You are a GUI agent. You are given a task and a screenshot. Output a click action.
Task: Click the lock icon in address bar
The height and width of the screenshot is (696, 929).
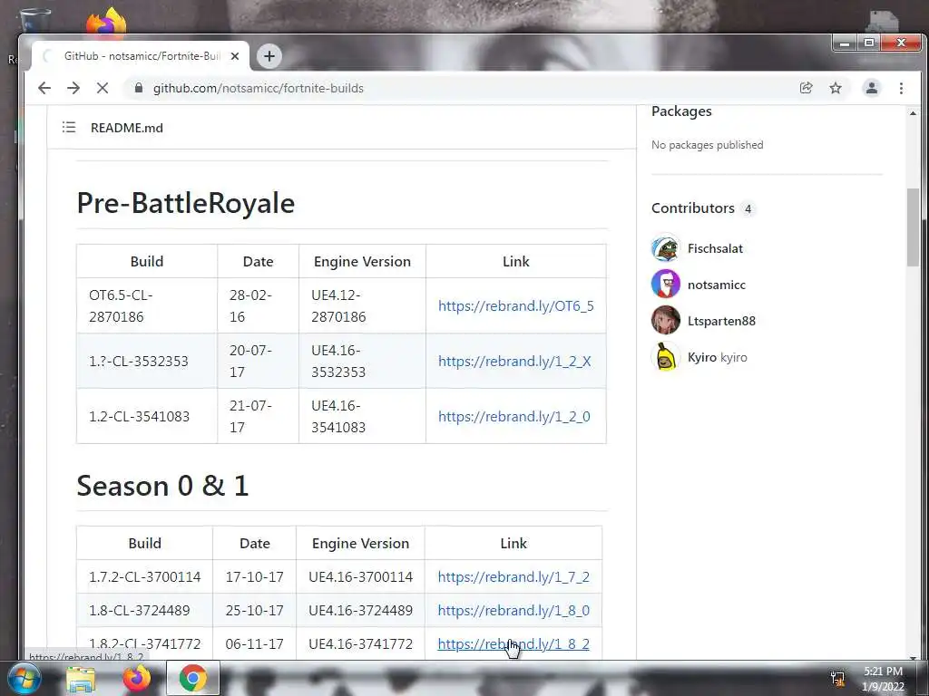coord(139,88)
